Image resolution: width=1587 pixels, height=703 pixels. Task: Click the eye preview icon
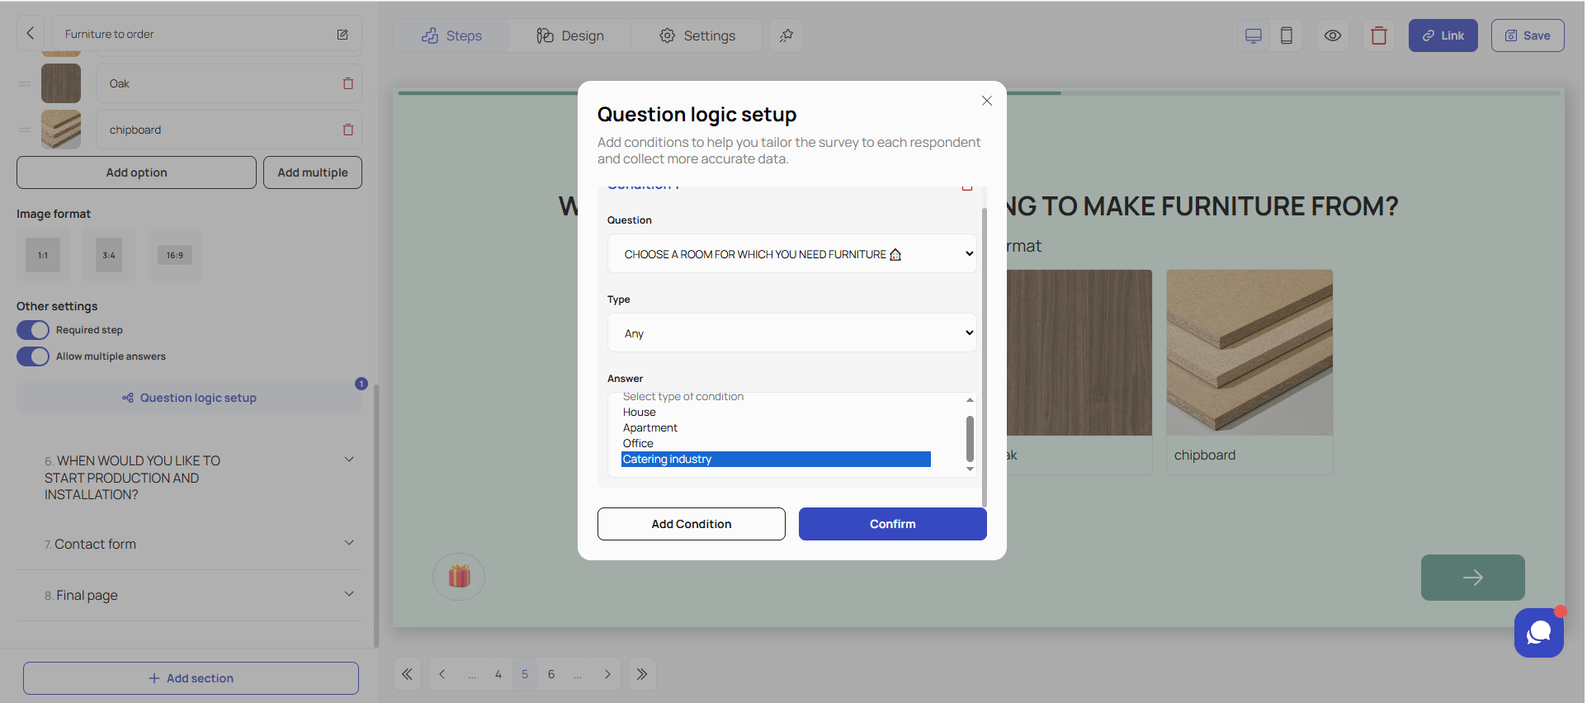1332,35
